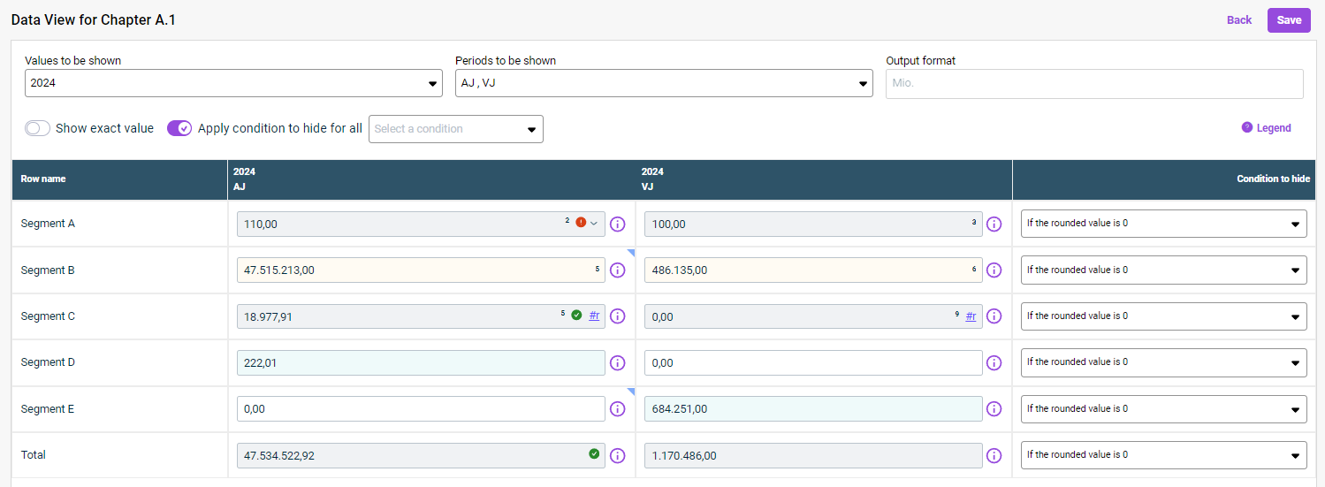The image size is (1325, 487).
Task: Click the Data View for Chapter A.1 title
Action: 94,19
